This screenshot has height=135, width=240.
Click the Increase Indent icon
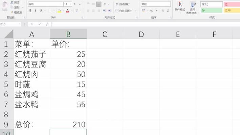(x=110, y=11)
